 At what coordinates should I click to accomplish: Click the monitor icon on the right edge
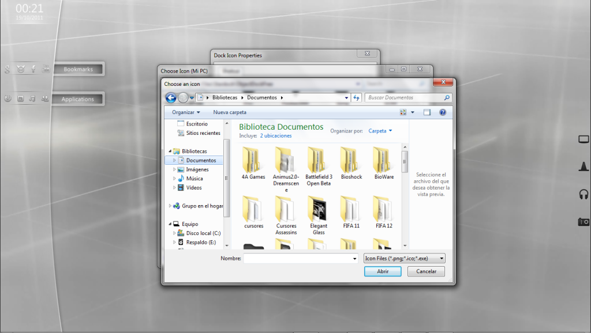pos(583,139)
